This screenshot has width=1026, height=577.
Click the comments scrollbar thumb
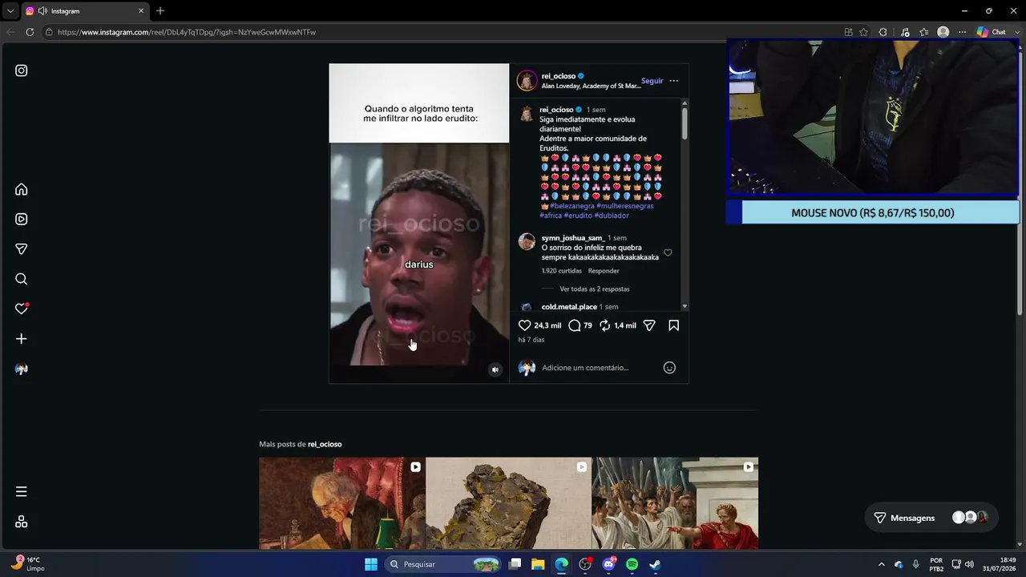click(684, 123)
